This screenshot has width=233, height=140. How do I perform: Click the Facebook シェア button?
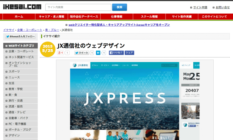point(129,53)
